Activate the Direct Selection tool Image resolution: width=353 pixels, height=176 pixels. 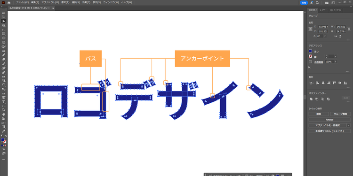4,21
